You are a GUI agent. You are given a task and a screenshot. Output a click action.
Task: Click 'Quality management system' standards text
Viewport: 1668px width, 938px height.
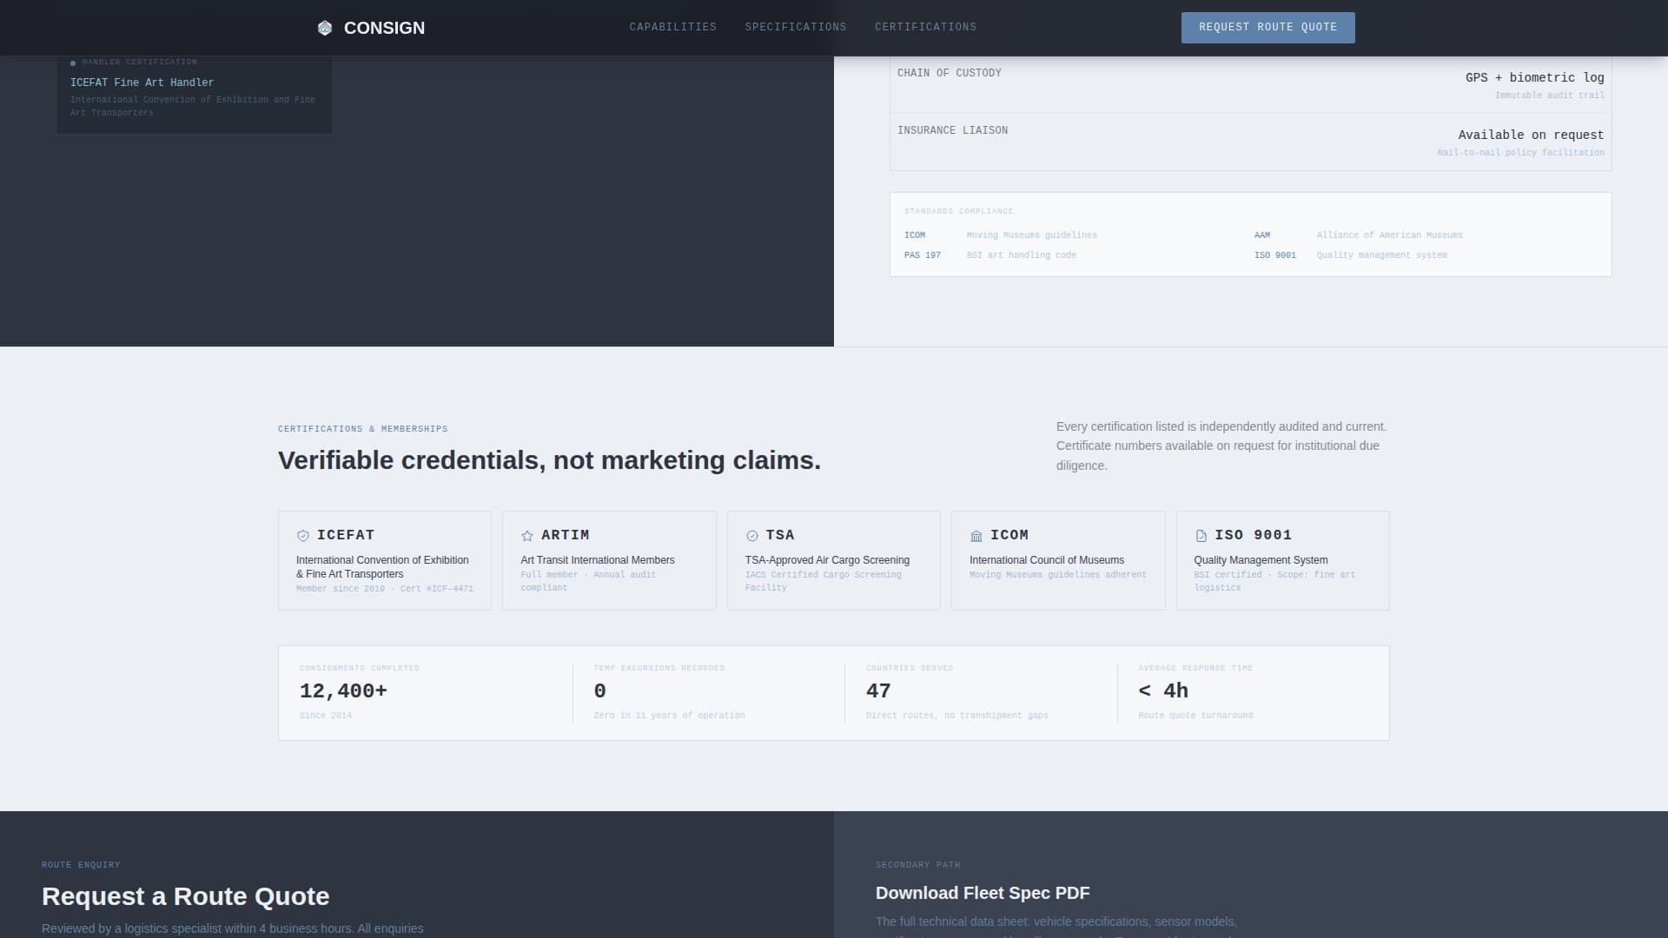click(1382, 255)
